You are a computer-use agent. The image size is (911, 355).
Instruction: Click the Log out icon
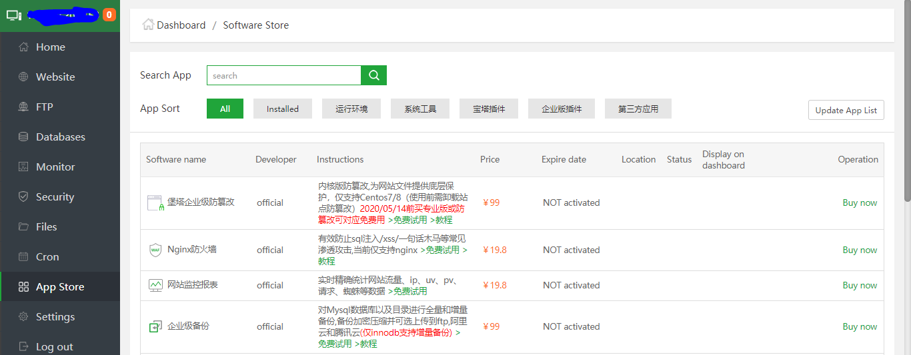[x=23, y=347]
